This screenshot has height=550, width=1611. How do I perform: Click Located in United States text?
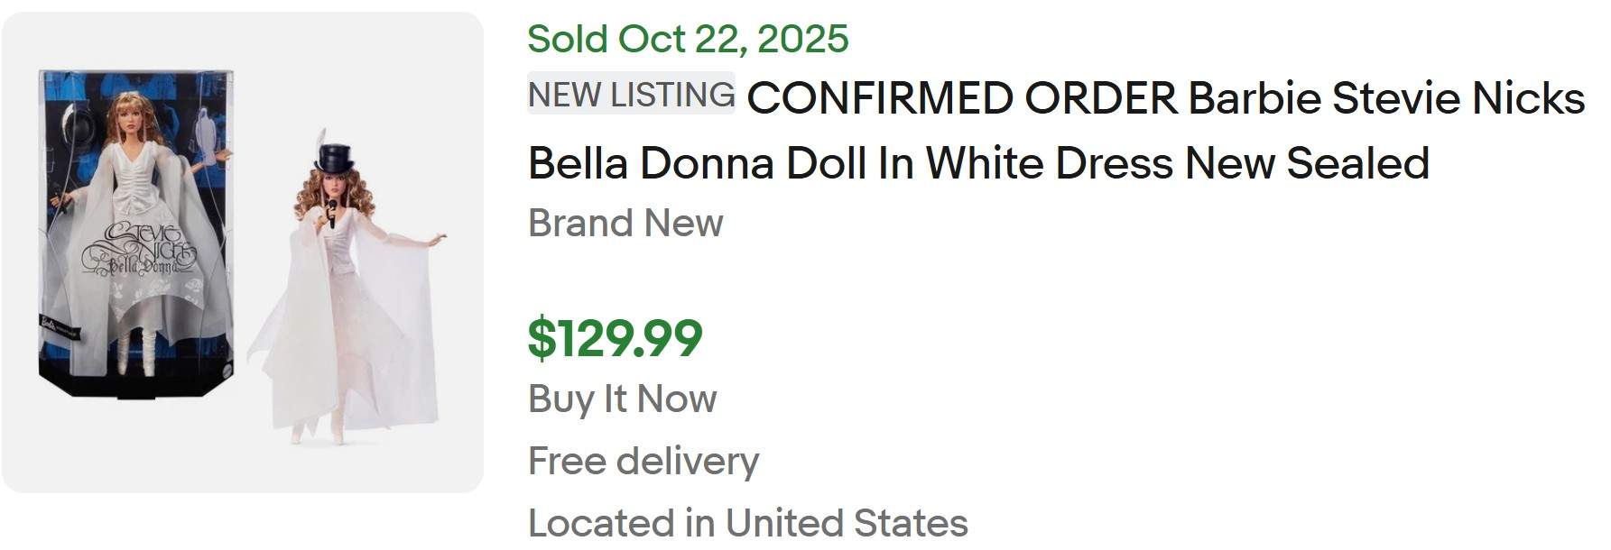tap(747, 522)
